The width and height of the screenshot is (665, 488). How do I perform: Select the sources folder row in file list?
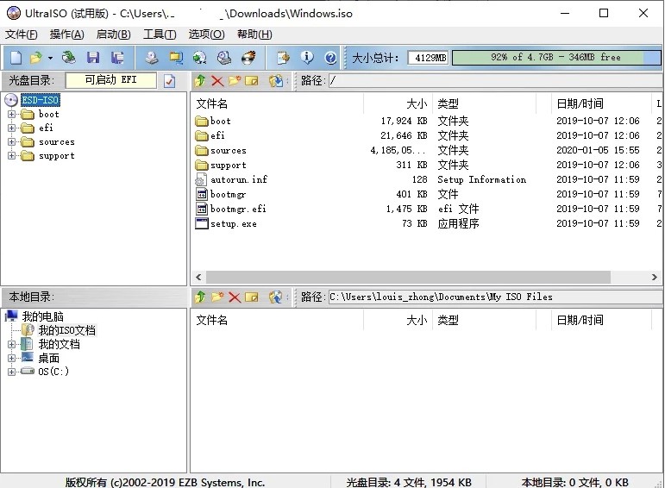coord(427,150)
